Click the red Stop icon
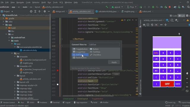The image size is (190, 107). [170, 7]
